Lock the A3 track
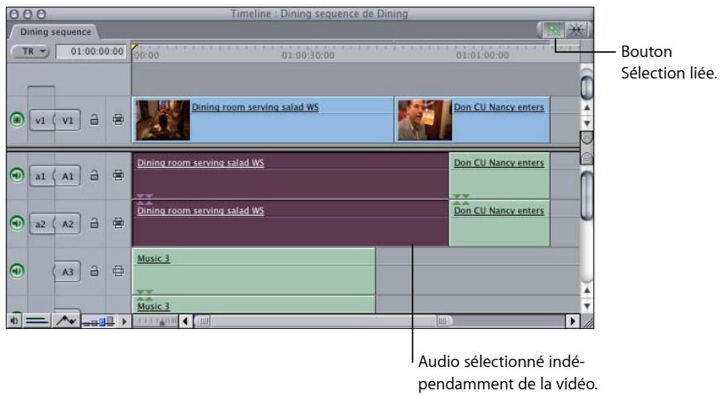This screenshot has height=396, width=720. click(94, 271)
